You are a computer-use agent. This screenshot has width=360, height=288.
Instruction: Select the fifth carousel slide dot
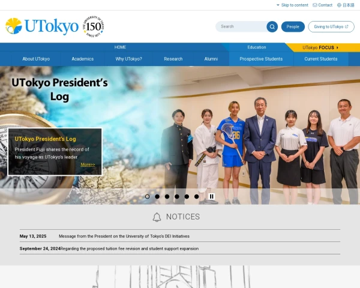(187, 197)
